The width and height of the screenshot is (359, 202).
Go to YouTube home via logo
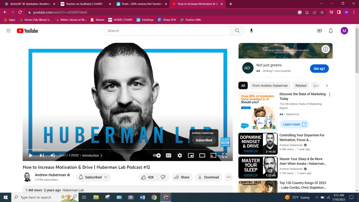pyautogui.click(x=27, y=31)
